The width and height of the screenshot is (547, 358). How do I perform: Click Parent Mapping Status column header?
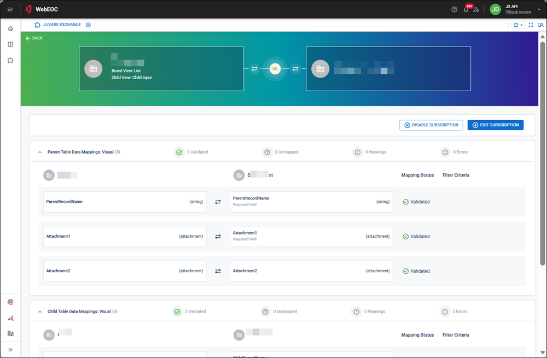(417, 175)
